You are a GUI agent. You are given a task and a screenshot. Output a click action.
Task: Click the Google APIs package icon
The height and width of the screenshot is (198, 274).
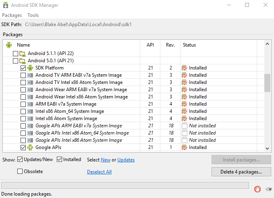pos(30,147)
